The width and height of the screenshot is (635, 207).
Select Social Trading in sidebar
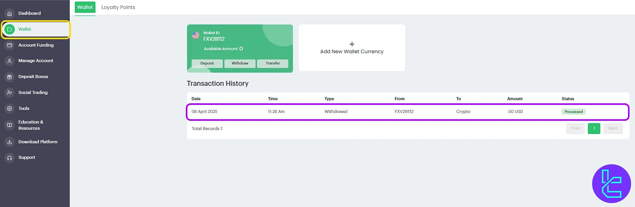pos(33,92)
